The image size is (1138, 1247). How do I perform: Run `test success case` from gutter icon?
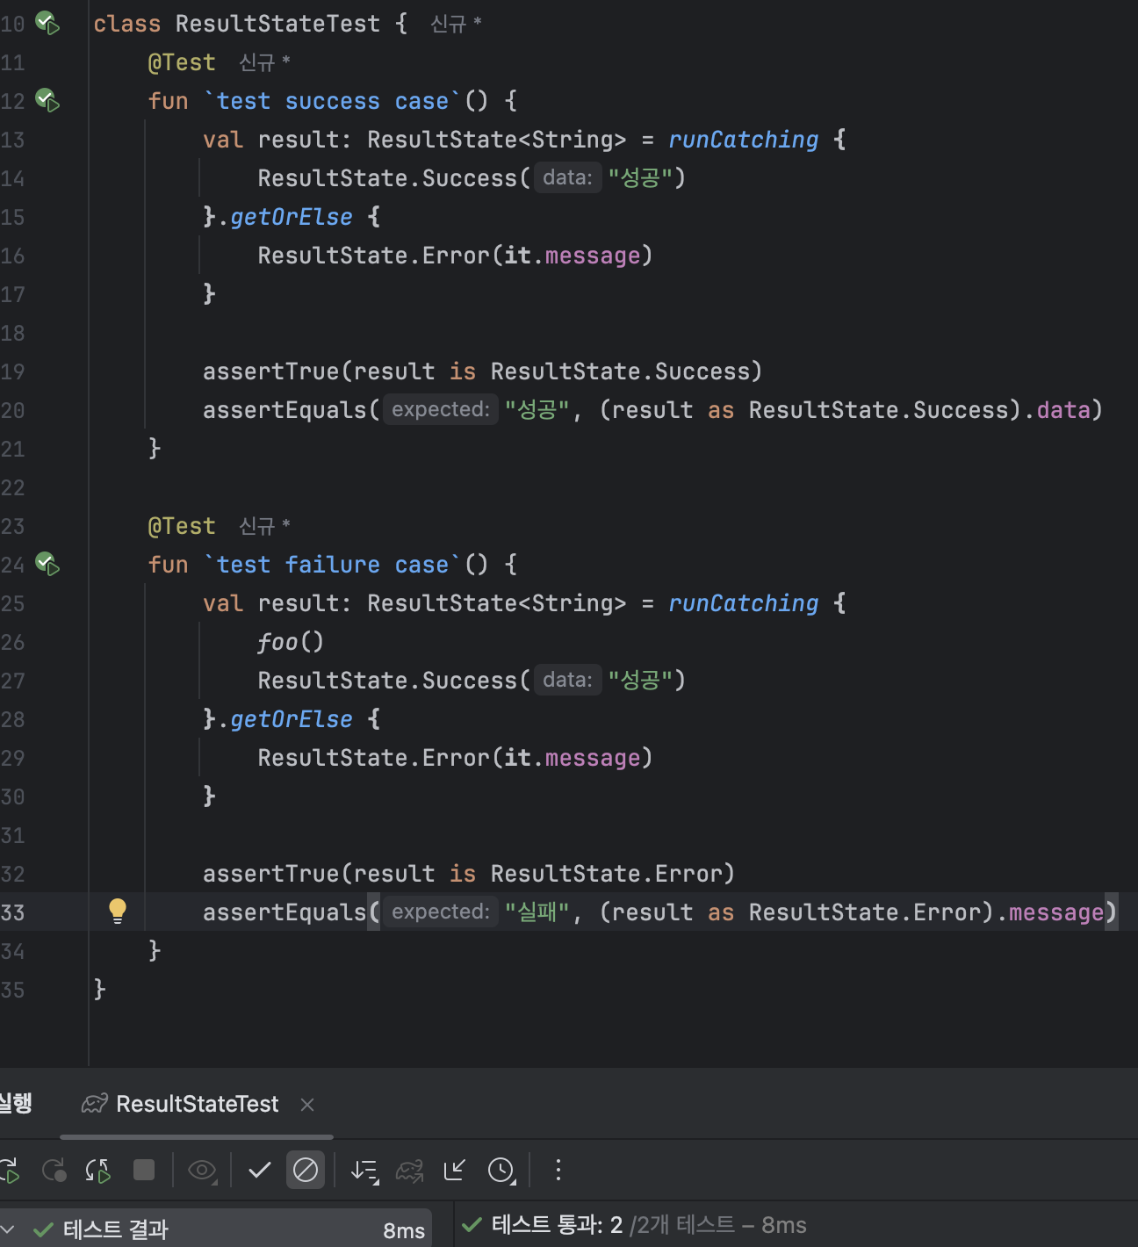point(47,101)
